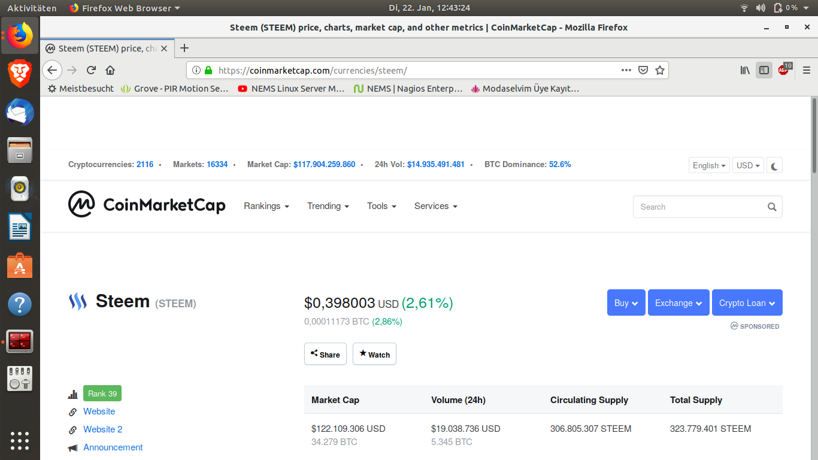Open LibreOffice Writer from the dock
The height and width of the screenshot is (460, 818).
20,227
